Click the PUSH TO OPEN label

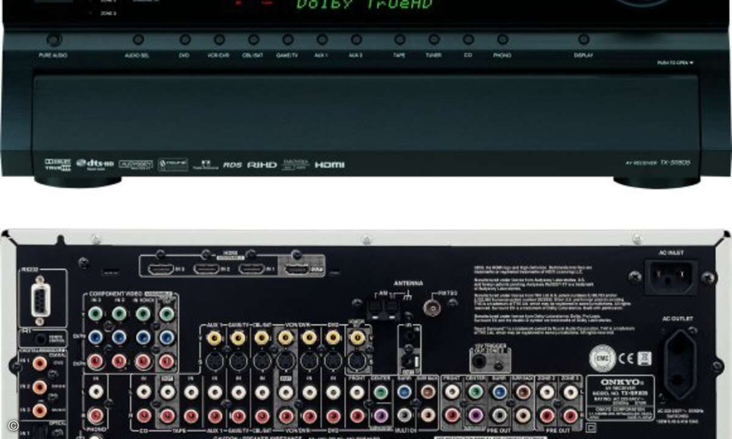(675, 63)
